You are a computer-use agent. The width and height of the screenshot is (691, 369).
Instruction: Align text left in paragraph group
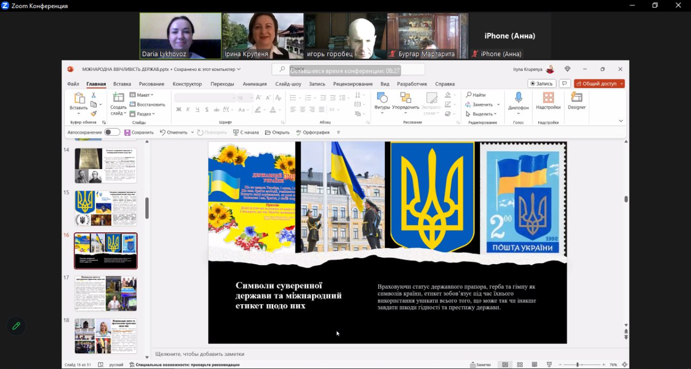click(293, 109)
